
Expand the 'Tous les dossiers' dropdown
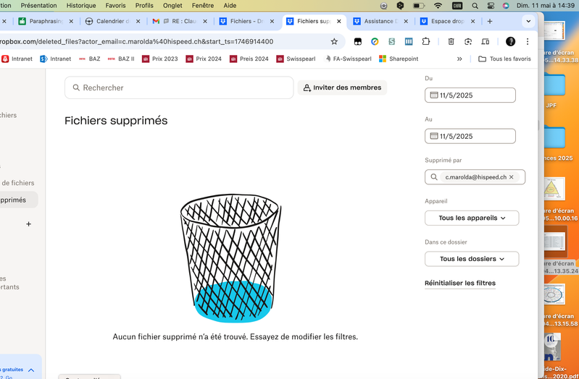(x=471, y=259)
